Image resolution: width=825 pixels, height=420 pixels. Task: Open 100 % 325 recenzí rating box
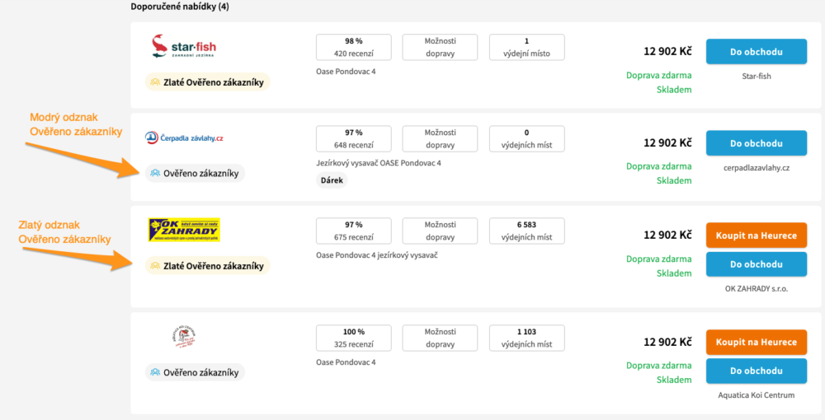coord(353,338)
